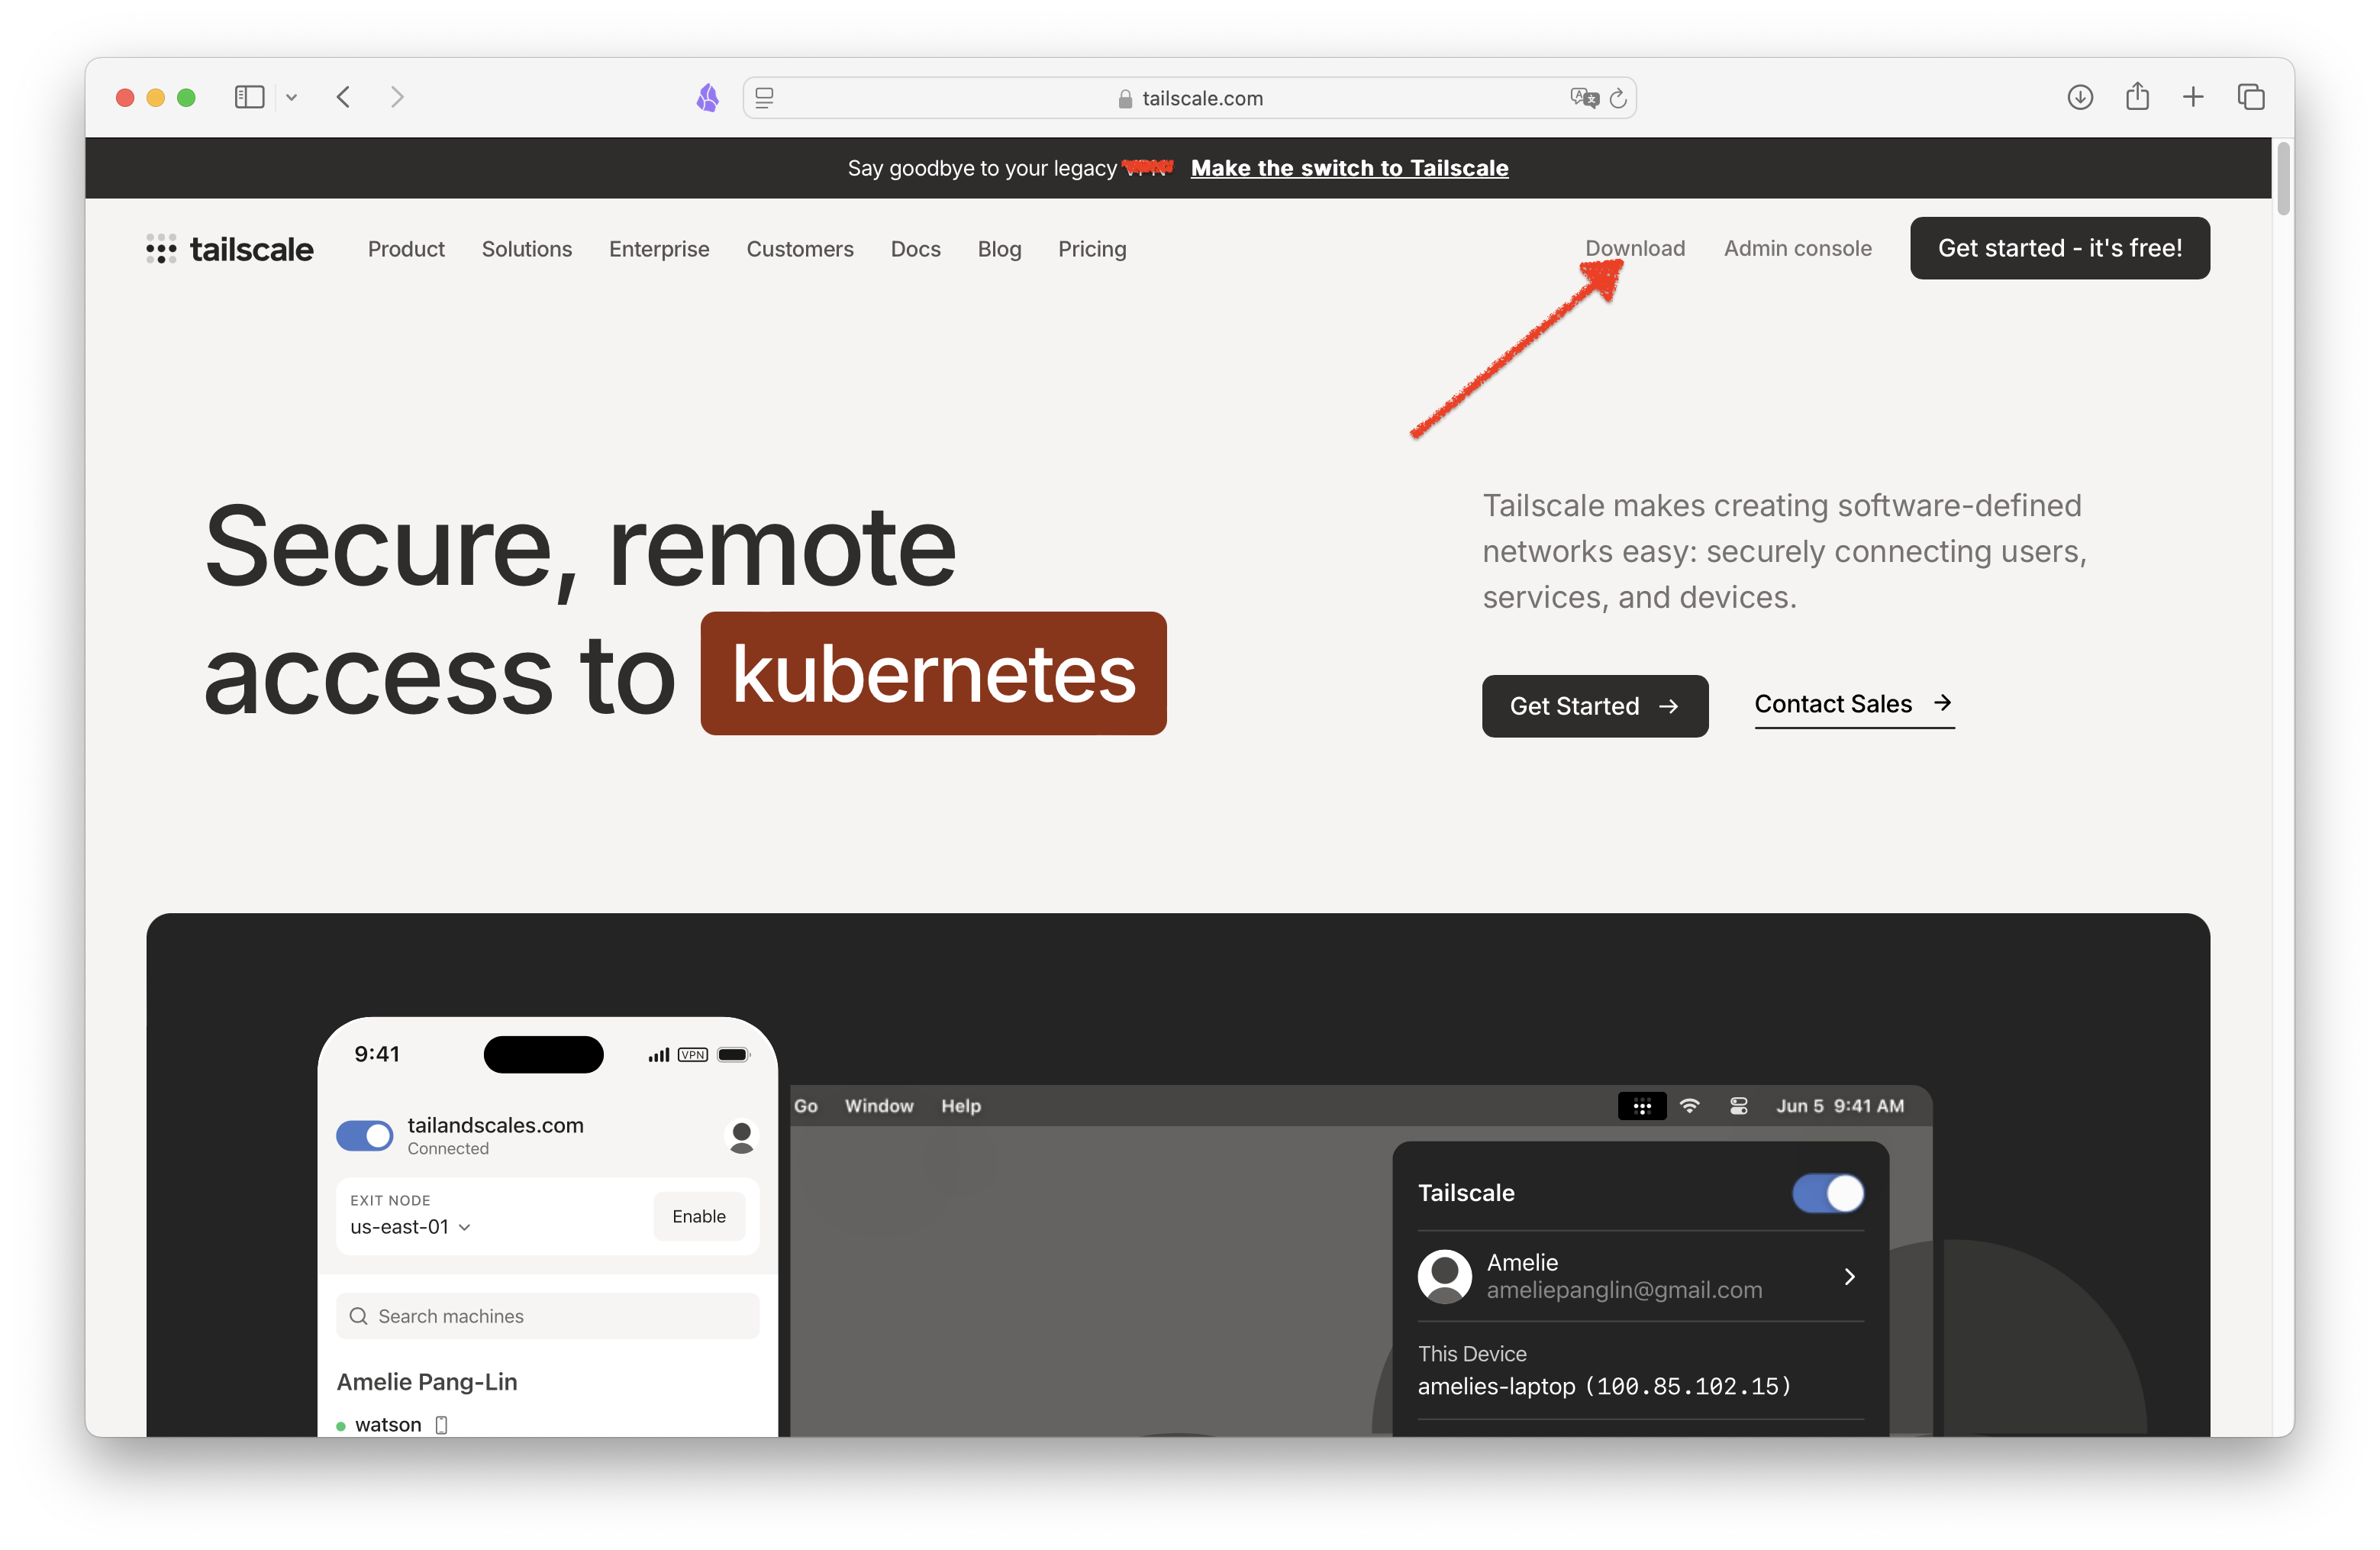Open the Docs link
The image size is (2380, 1550).
915,249
